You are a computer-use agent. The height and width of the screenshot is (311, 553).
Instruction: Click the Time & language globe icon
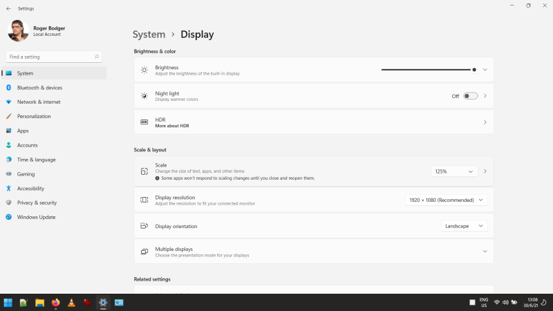(9, 160)
